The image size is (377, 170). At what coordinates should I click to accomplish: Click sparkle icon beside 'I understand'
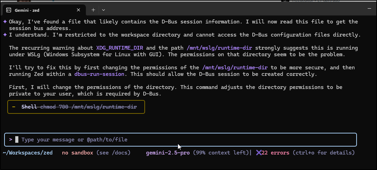click(5, 35)
